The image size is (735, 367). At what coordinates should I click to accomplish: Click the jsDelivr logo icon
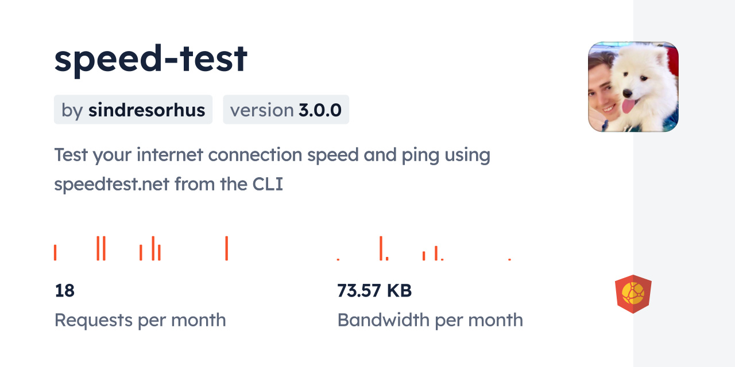click(x=633, y=294)
